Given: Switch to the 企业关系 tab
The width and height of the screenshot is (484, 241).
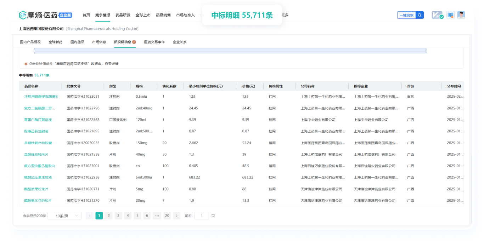Looking at the screenshot, I should click(x=180, y=42).
